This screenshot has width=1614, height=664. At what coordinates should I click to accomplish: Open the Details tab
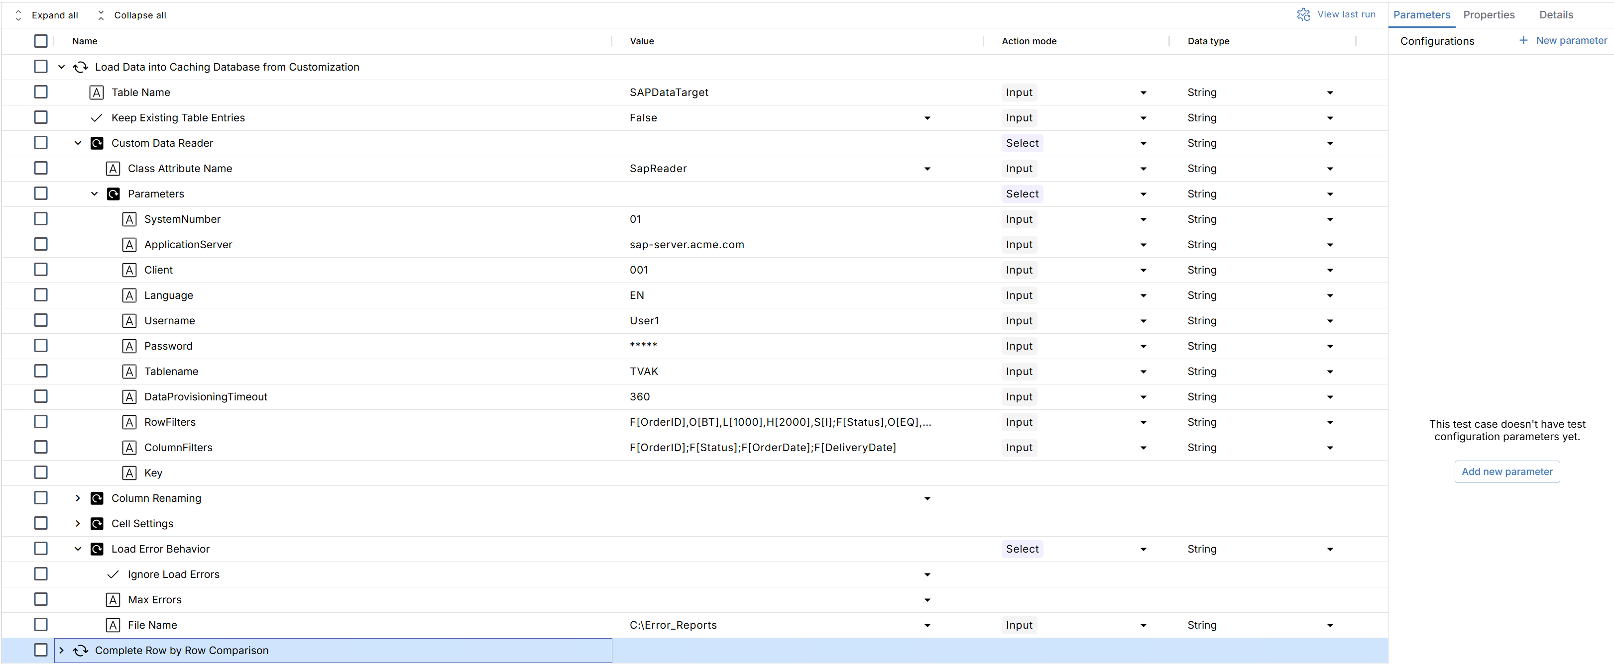pyautogui.click(x=1556, y=15)
